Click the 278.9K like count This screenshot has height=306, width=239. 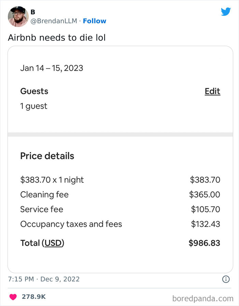(x=33, y=297)
